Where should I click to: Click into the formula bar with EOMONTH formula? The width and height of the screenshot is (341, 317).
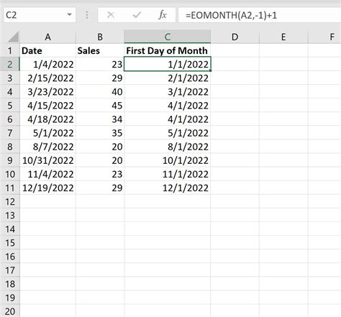tap(260, 15)
